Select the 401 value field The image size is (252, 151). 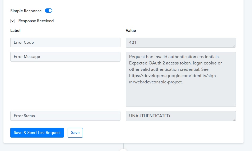coord(181,43)
